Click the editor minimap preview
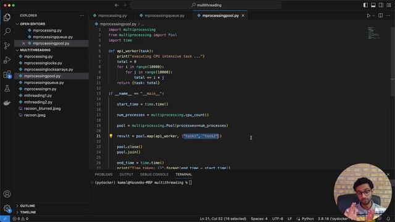 point(373,33)
